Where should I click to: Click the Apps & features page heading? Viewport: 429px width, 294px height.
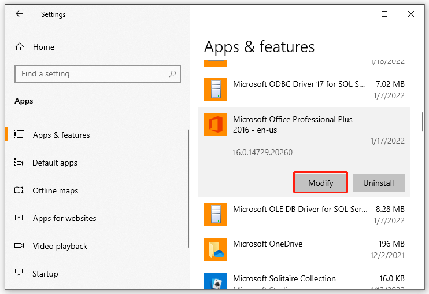pos(259,46)
